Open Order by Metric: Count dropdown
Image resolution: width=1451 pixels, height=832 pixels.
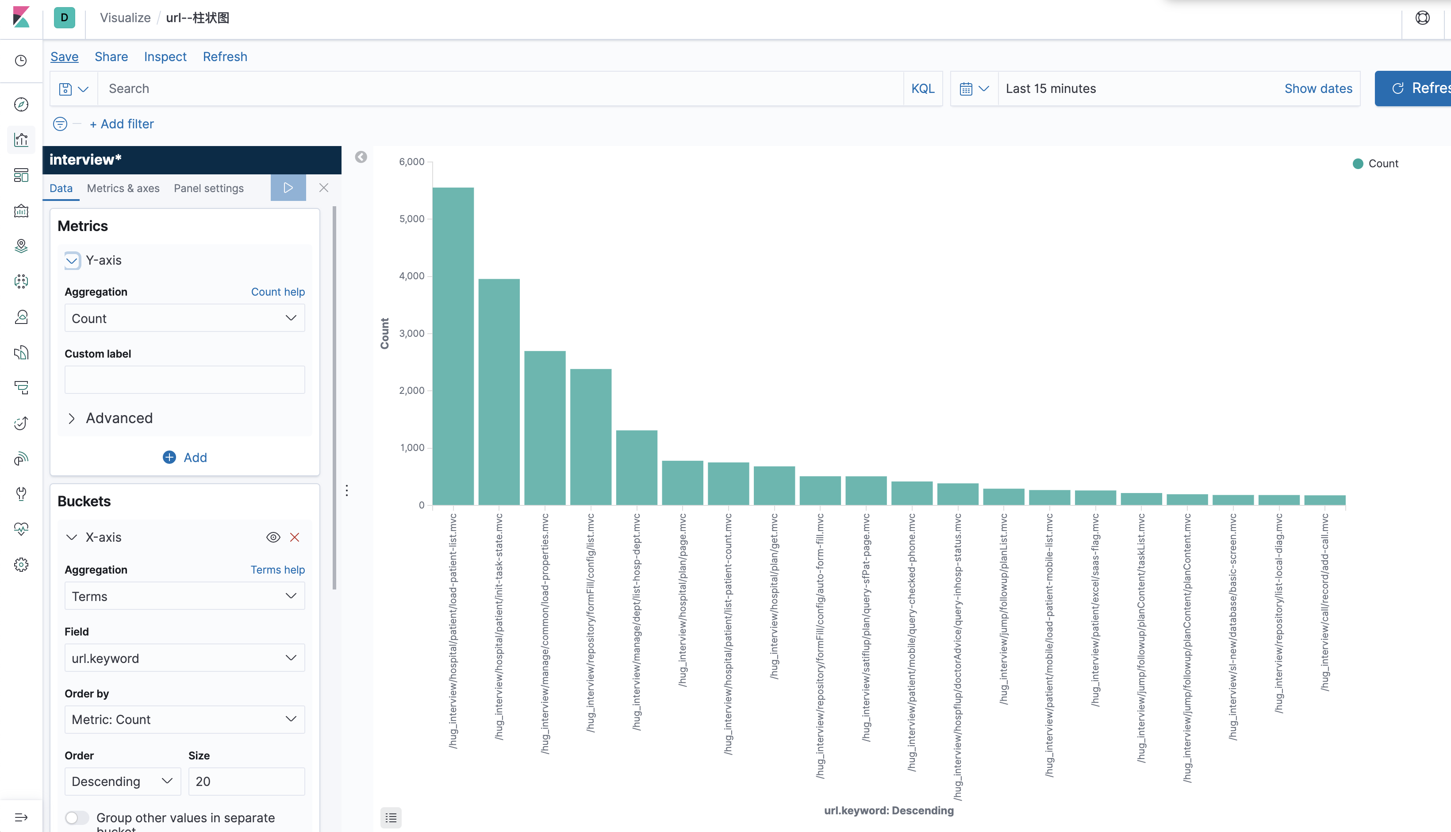pyautogui.click(x=184, y=720)
